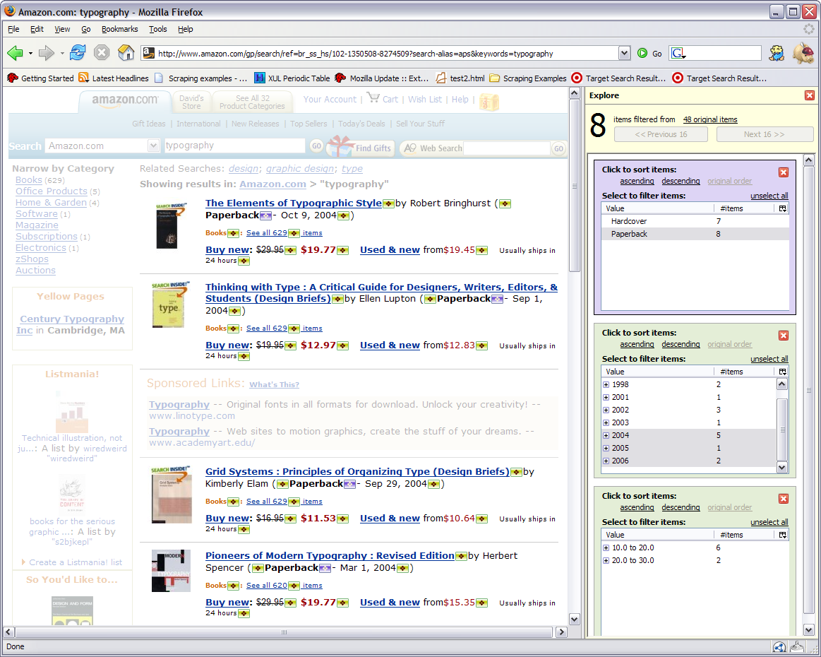Click the Home toolbar icon
This screenshot has width=821, height=657.
(x=126, y=53)
